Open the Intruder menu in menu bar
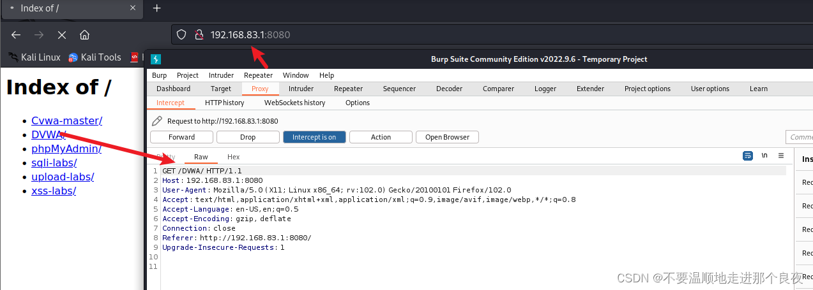This screenshot has height=290, width=813. [221, 75]
